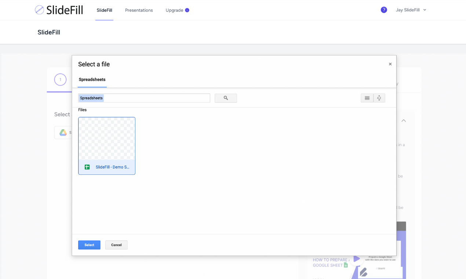
Task: Close the Select a file dialog
Action: click(x=390, y=64)
